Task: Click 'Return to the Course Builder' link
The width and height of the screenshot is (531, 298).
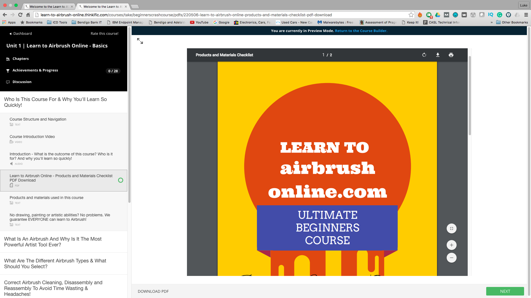Action: pos(361,31)
